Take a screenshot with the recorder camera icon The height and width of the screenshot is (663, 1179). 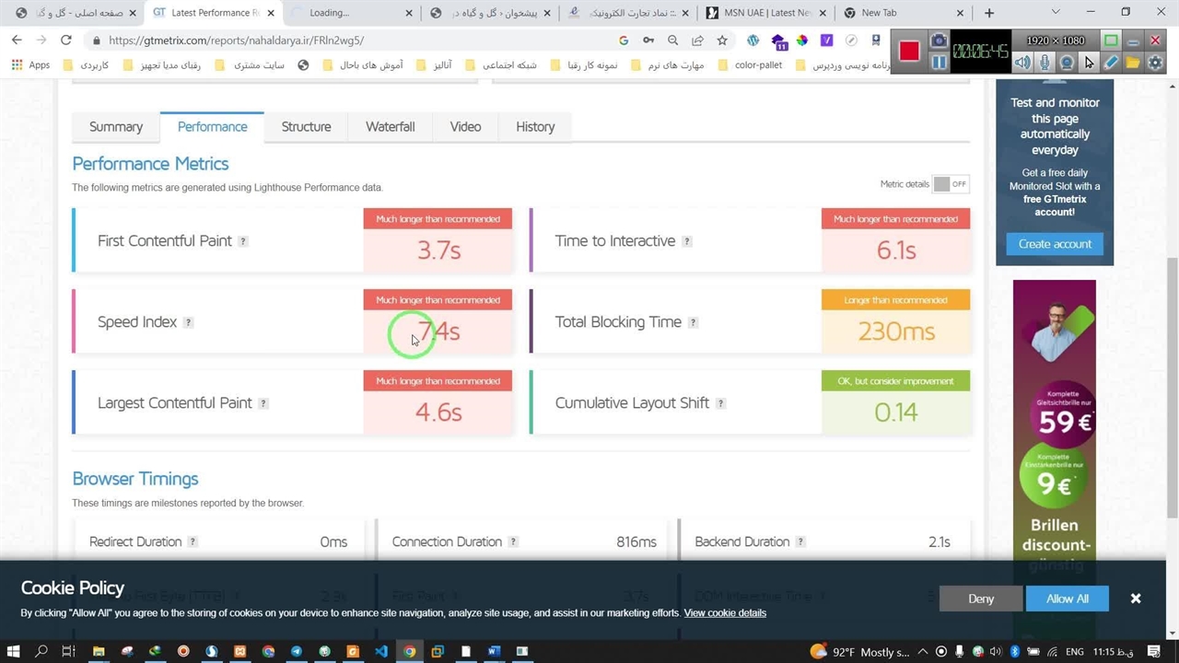click(x=939, y=41)
